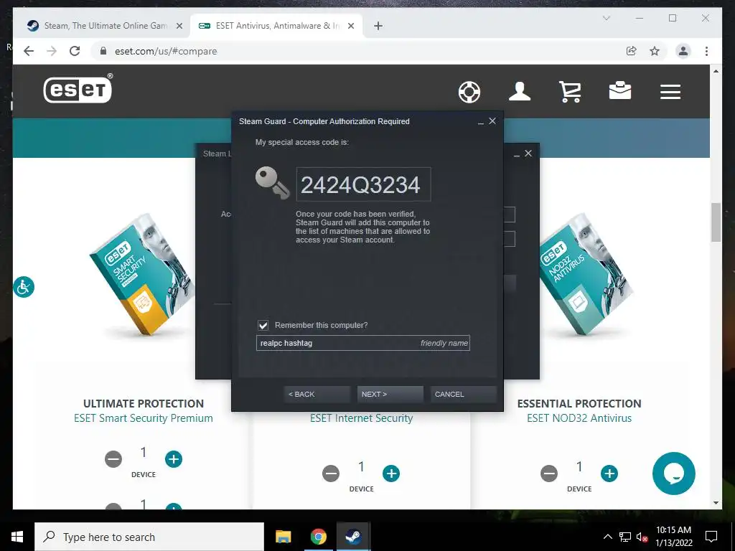Cancel the Steam Guard authorization dialog
This screenshot has width=735, height=551.
point(463,394)
